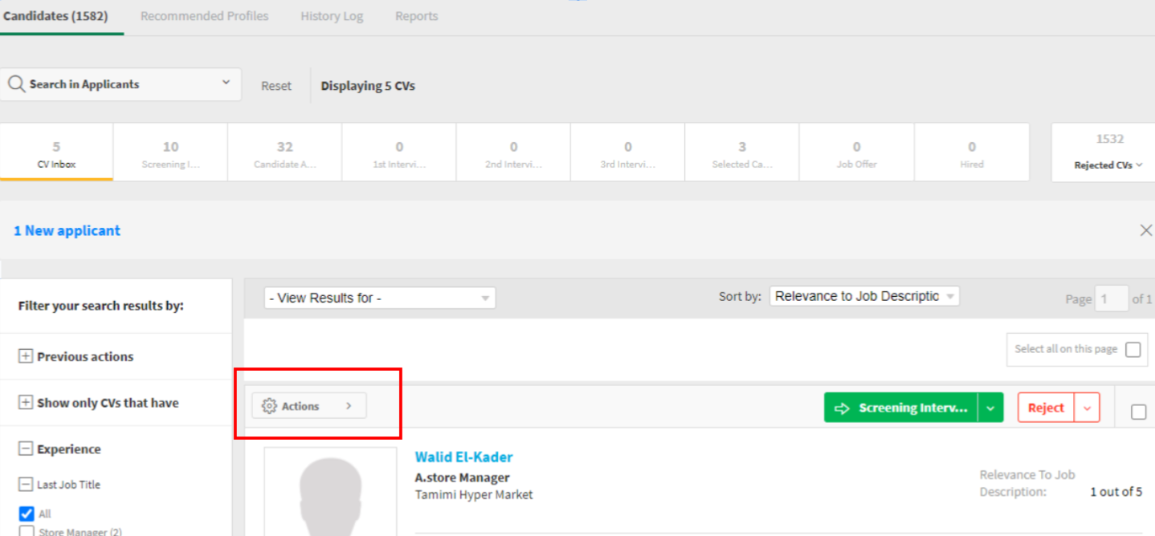Open the View Results for dropdown
1155x536 pixels.
coord(379,298)
